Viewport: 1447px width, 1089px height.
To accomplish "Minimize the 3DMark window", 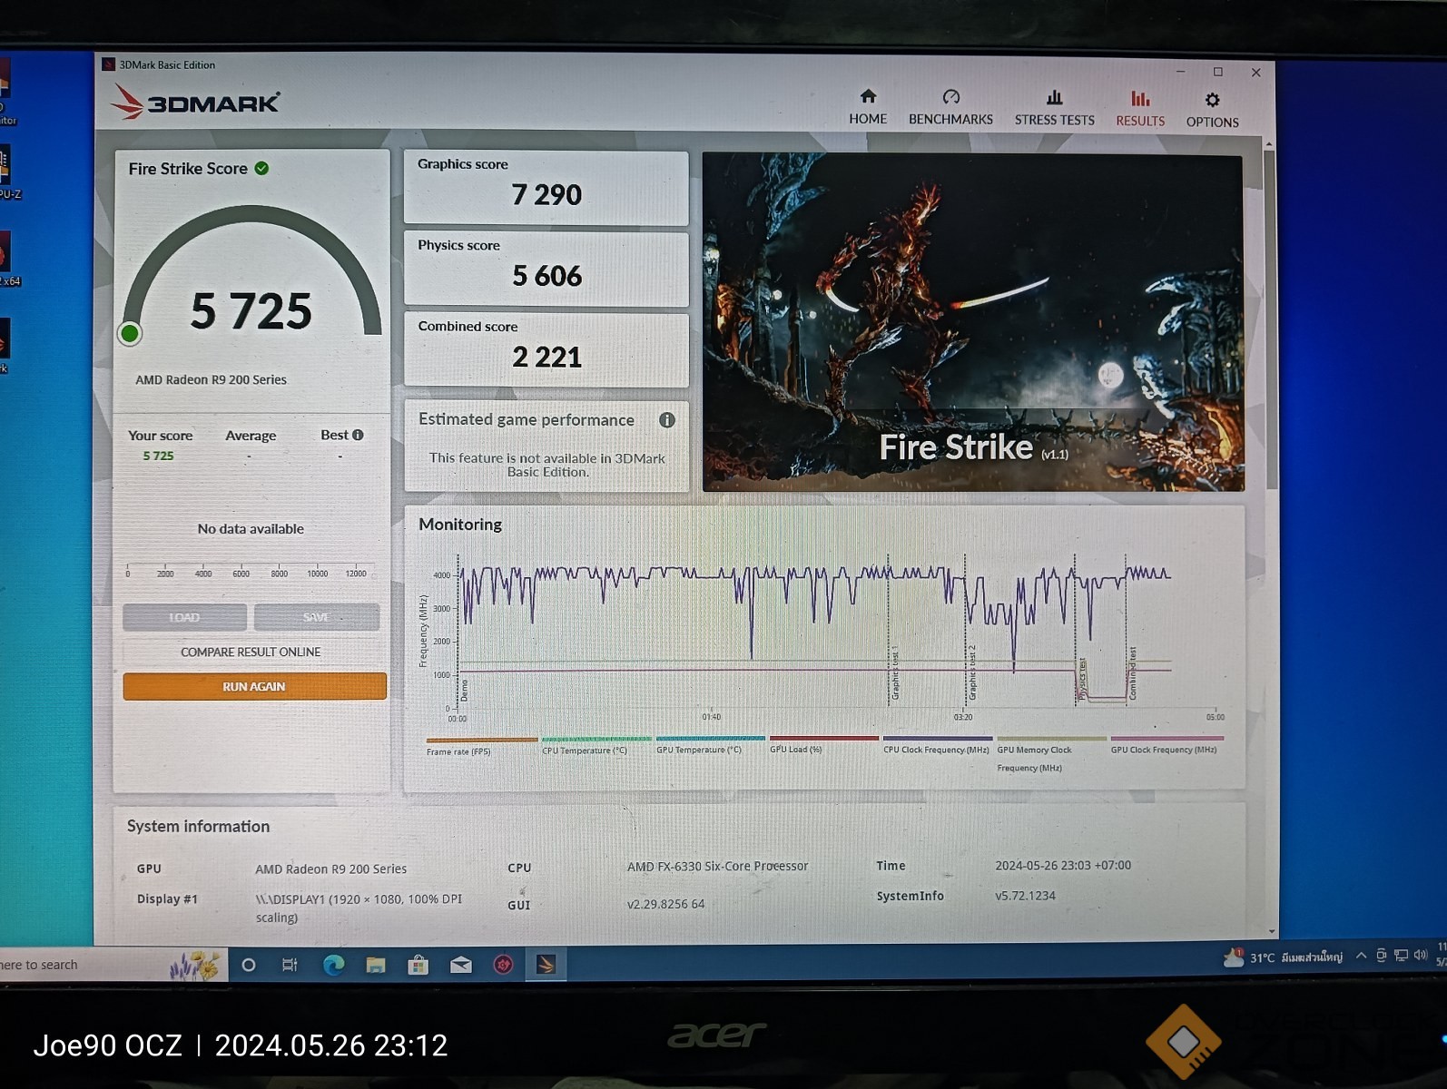I will click(x=1180, y=71).
